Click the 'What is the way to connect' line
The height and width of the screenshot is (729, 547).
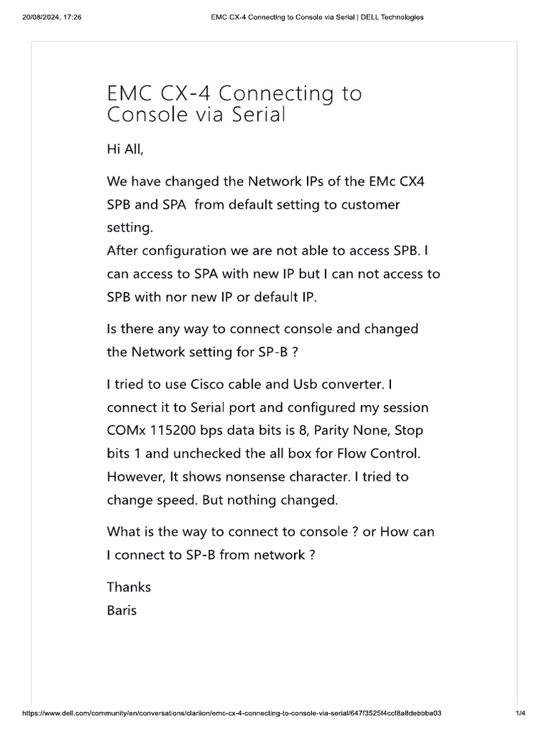click(270, 531)
